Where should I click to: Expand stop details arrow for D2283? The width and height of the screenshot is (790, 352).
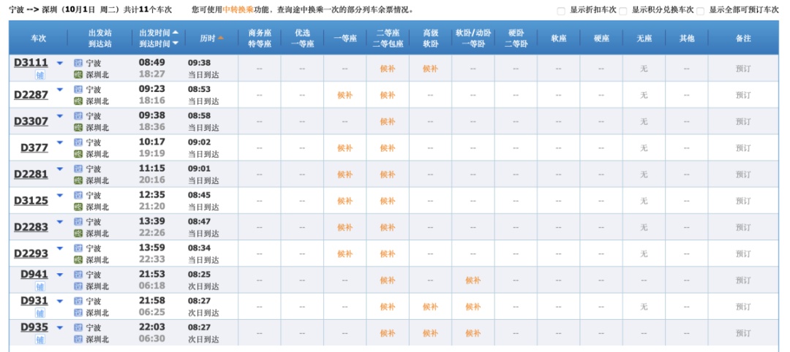[x=60, y=222]
